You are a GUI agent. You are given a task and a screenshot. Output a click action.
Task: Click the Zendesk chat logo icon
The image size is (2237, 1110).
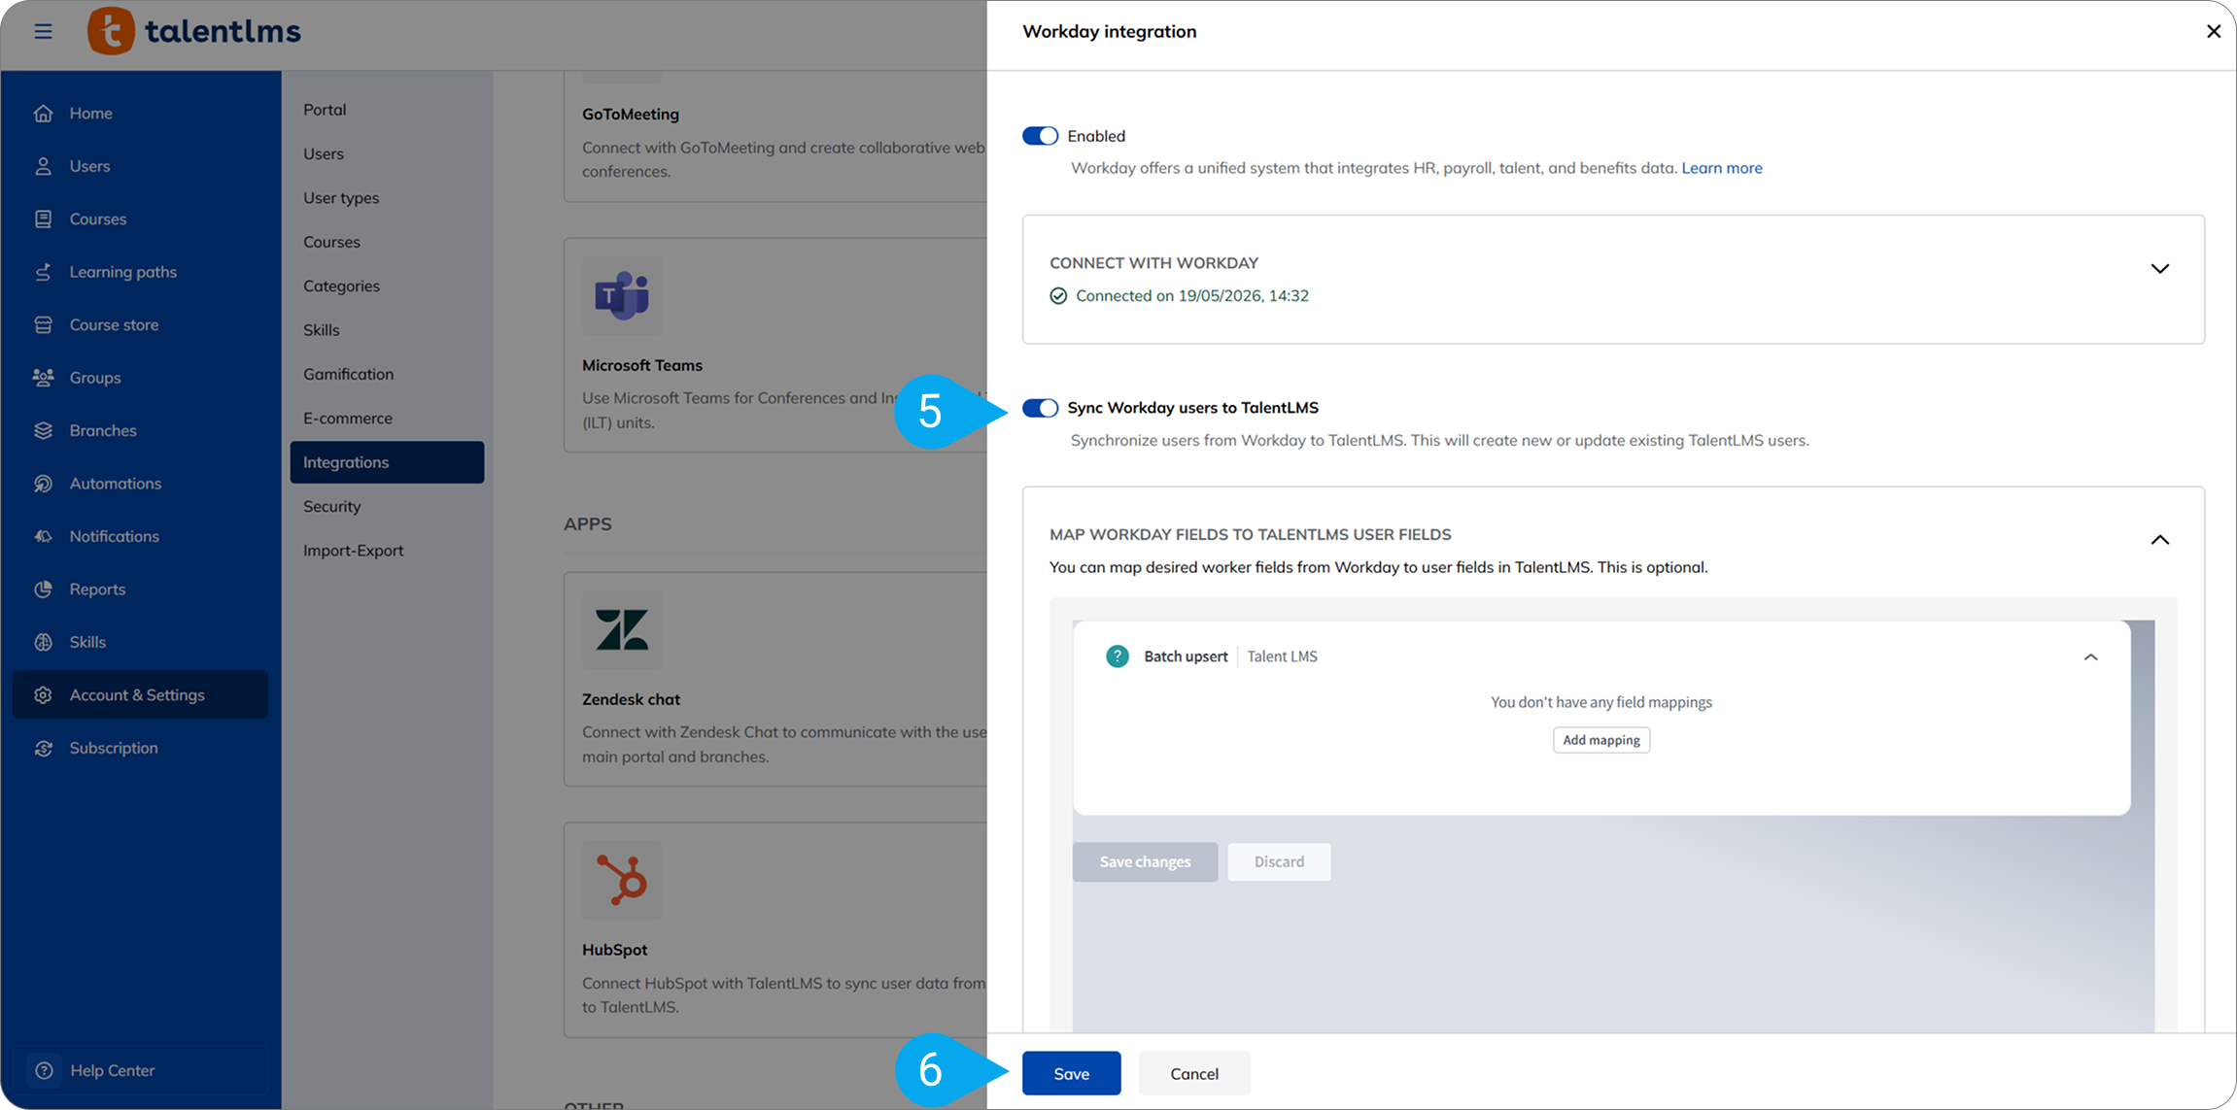point(622,629)
